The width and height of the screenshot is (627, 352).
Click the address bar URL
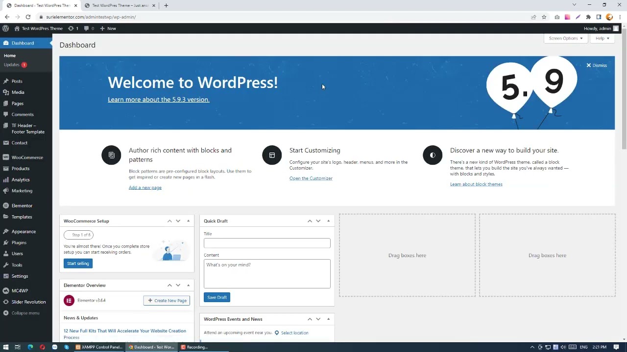(91, 17)
